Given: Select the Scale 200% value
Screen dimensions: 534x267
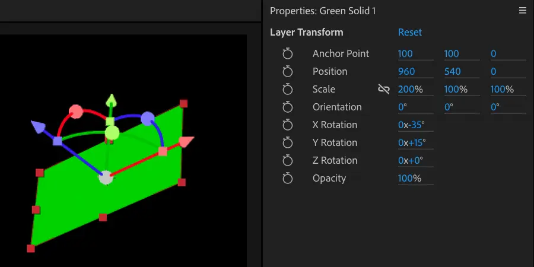Looking at the screenshot, I should tap(410, 90).
